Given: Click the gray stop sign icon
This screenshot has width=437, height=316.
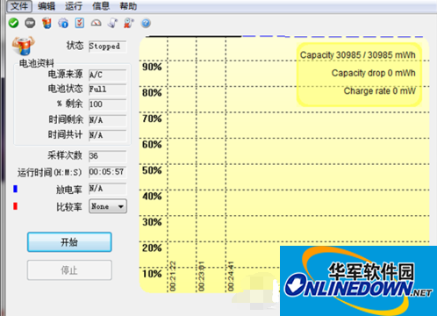Looking at the screenshot, I should coord(30,23).
